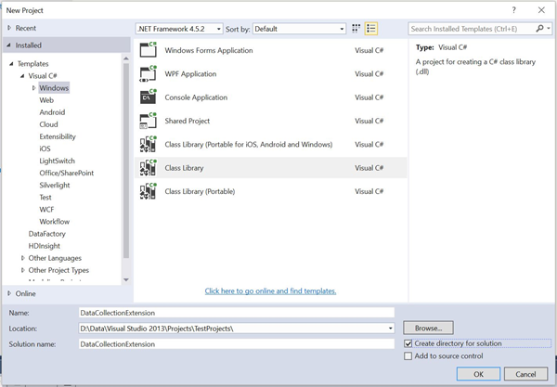Click the Browse... button
The height and width of the screenshot is (387, 557).
tap(428, 328)
